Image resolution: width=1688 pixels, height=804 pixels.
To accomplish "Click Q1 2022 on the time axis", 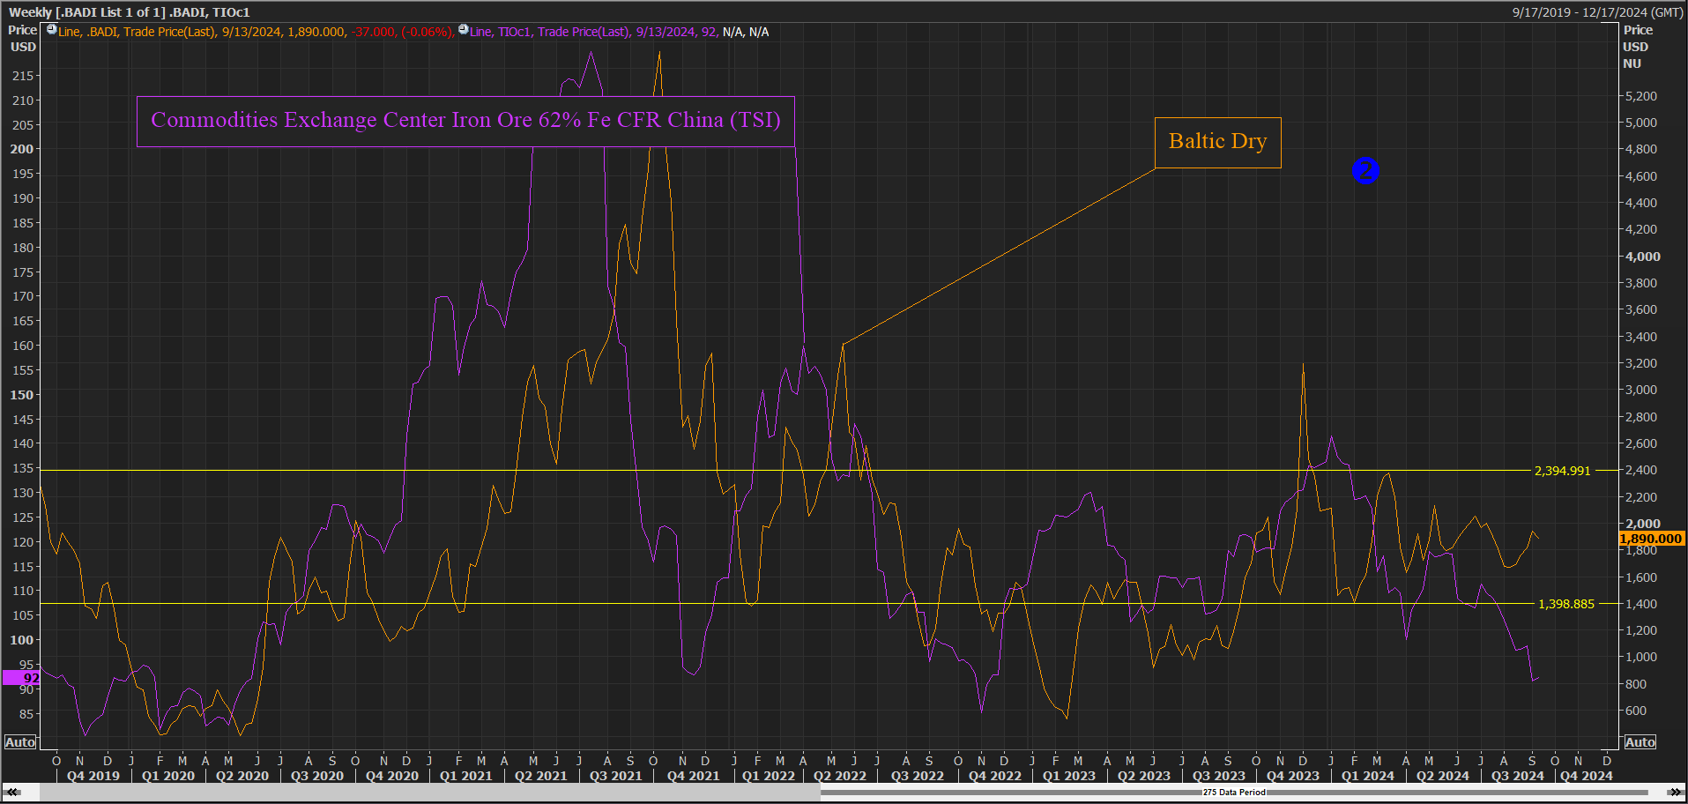I will [x=768, y=776].
